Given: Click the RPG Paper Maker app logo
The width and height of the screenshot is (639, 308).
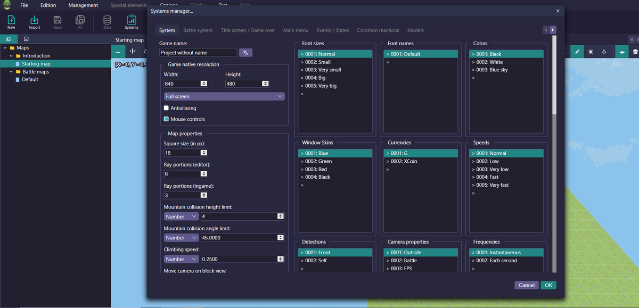Looking at the screenshot, I should (x=7, y=5).
